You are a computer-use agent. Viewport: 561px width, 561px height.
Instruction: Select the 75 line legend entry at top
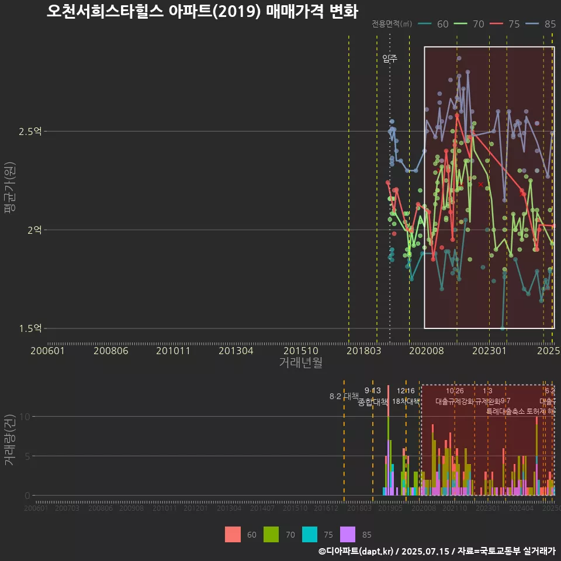[504, 24]
